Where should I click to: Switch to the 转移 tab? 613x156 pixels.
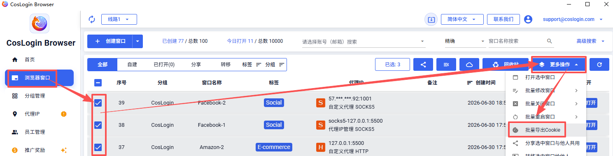(226, 65)
